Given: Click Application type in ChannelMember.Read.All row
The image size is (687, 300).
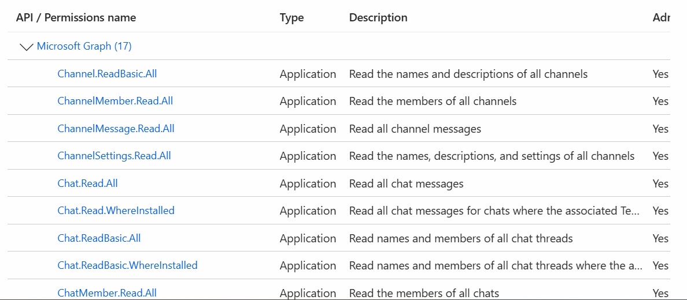Looking at the screenshot, I should pyautogui.click(x=308, y=101).
